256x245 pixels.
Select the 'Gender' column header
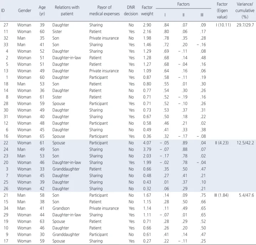(x=25, y=11)
